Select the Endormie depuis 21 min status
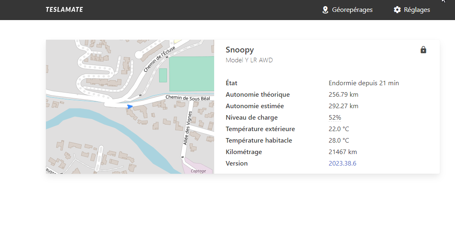455x227 pixels. [364, 83]
